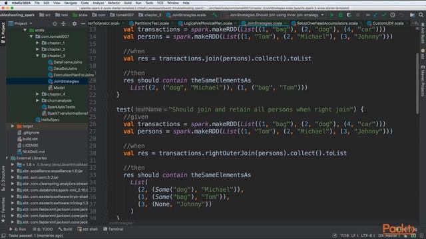Toggle the 1: Project side tab
The width and height of the screenshot is (426, 239).
point(3,33)
